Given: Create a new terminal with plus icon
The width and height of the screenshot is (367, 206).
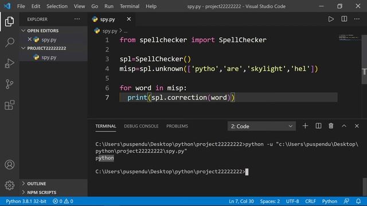Looking at the screenshot, I should [x=305, y=126].
